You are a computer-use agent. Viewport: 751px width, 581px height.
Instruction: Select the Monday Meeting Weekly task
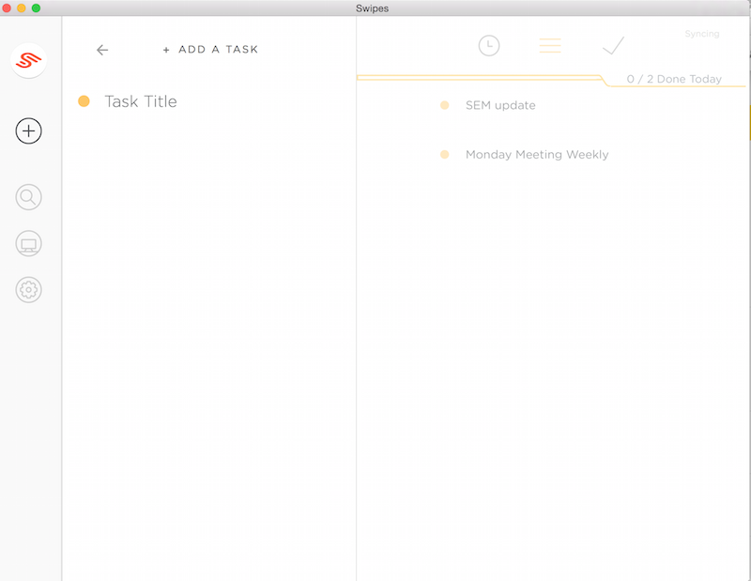(537, 155)
